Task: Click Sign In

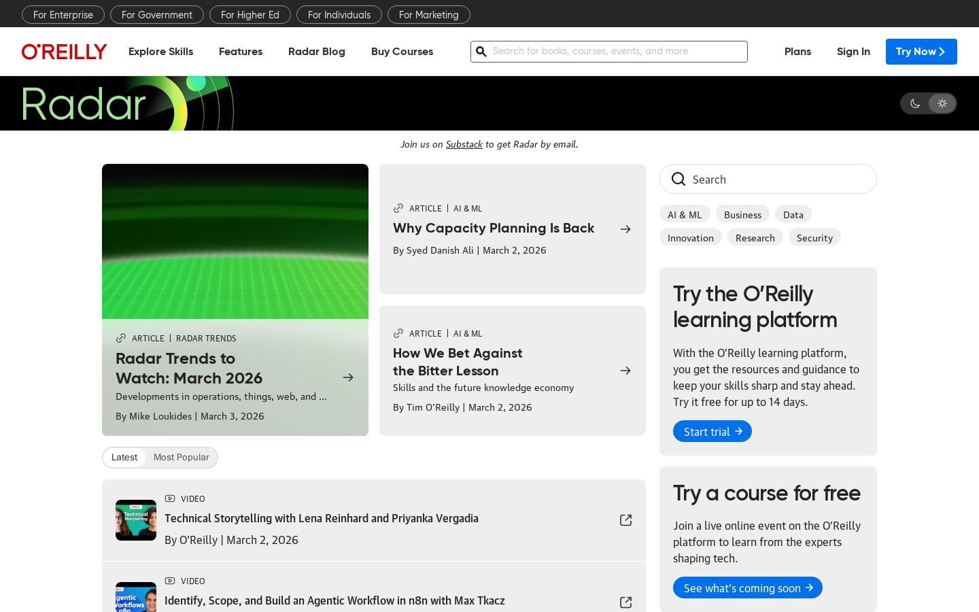Action: pos(853,52)
